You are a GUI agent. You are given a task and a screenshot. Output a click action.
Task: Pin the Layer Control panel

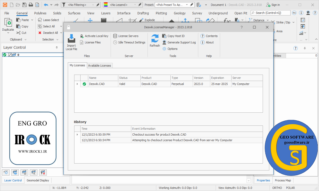(57, 47)
